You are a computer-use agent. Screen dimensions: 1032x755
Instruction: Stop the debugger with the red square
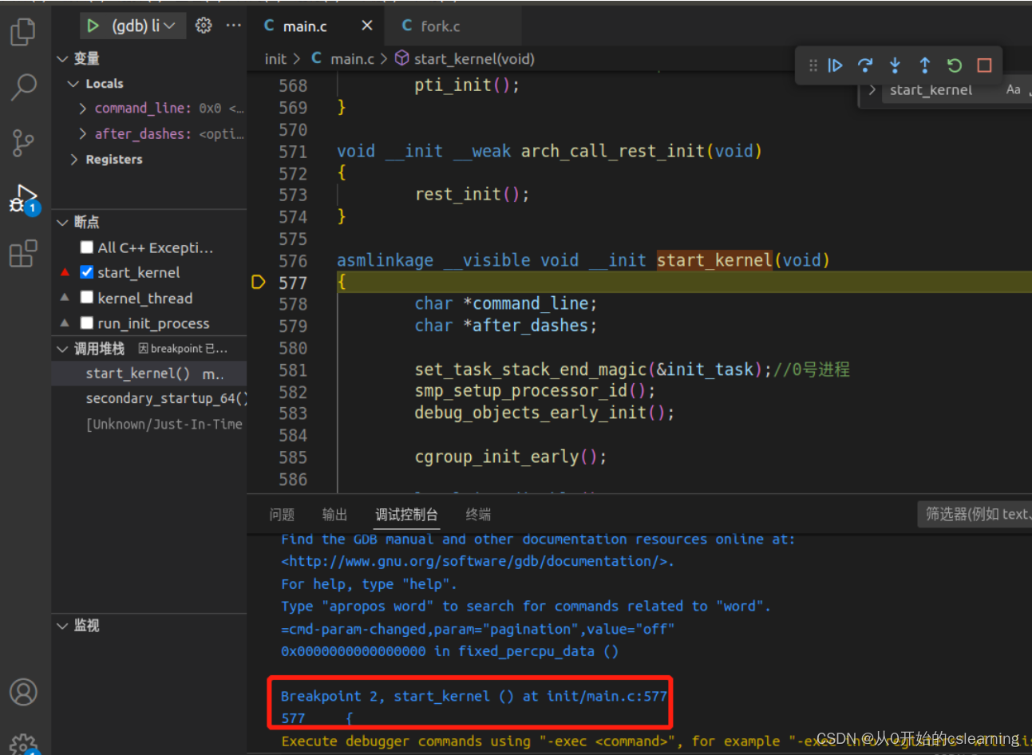tap(983, 65)
